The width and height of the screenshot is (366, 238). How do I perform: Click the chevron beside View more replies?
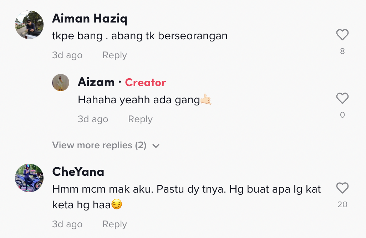point(156,146)
